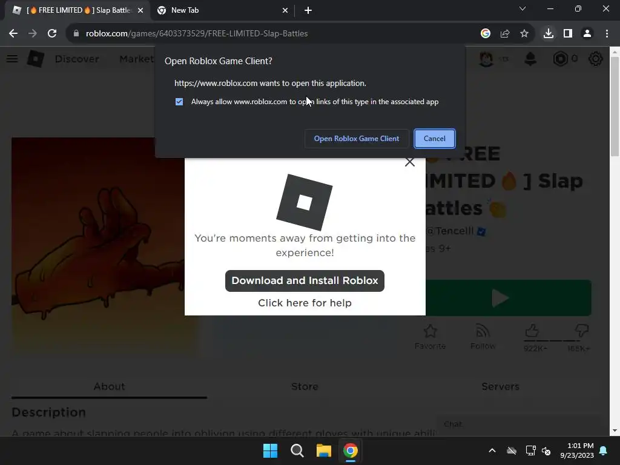Click the Roblox logo home icon

click(36, 59)
